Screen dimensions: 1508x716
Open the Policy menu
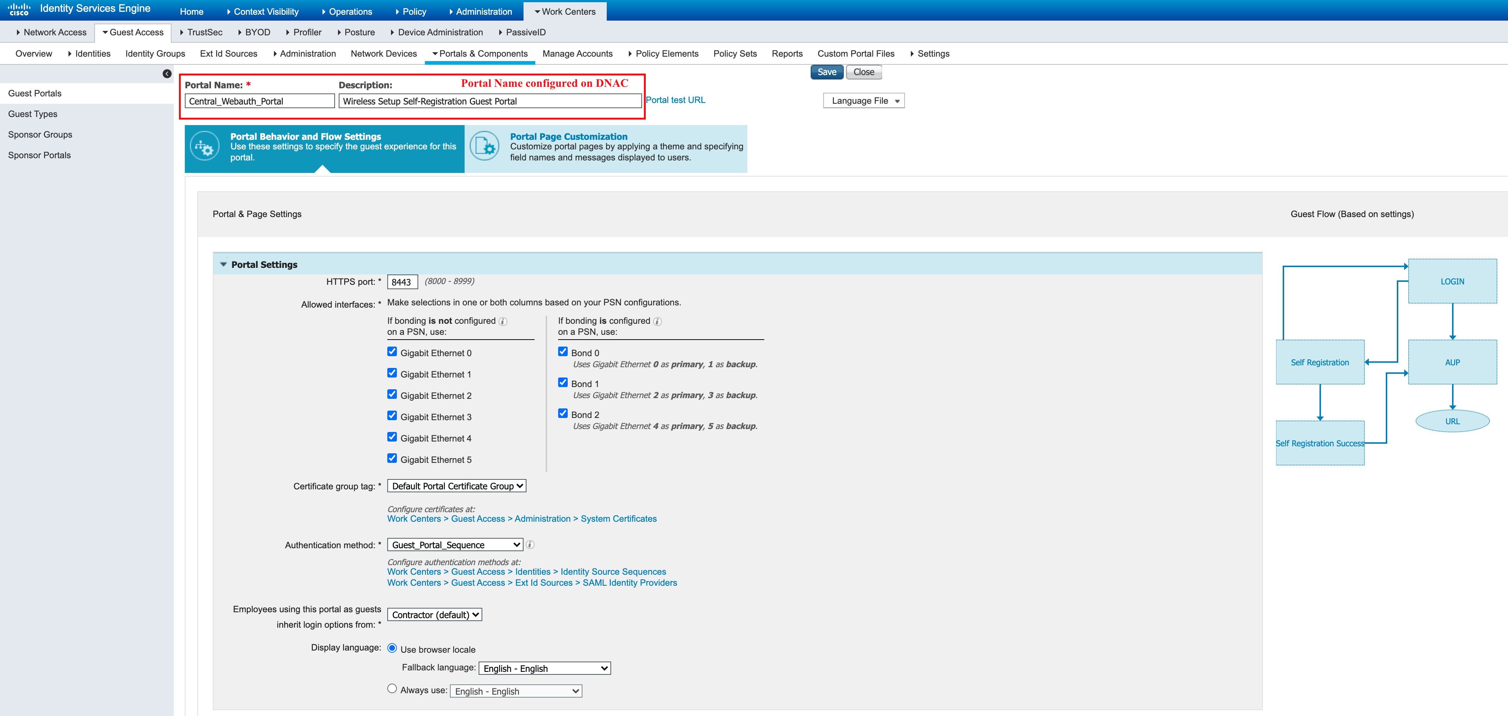[411, 12]
